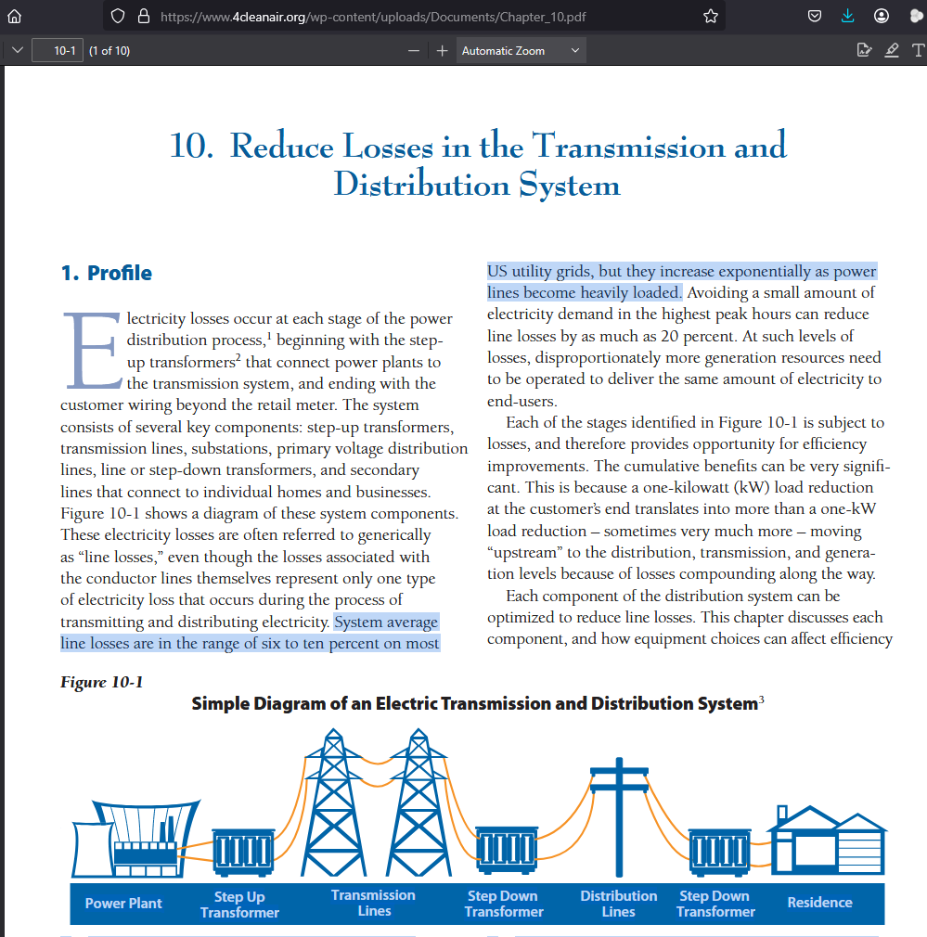Click the "(1 of 10)" page count label
This screenshot has width=927, height=937.
coord(109,51)
